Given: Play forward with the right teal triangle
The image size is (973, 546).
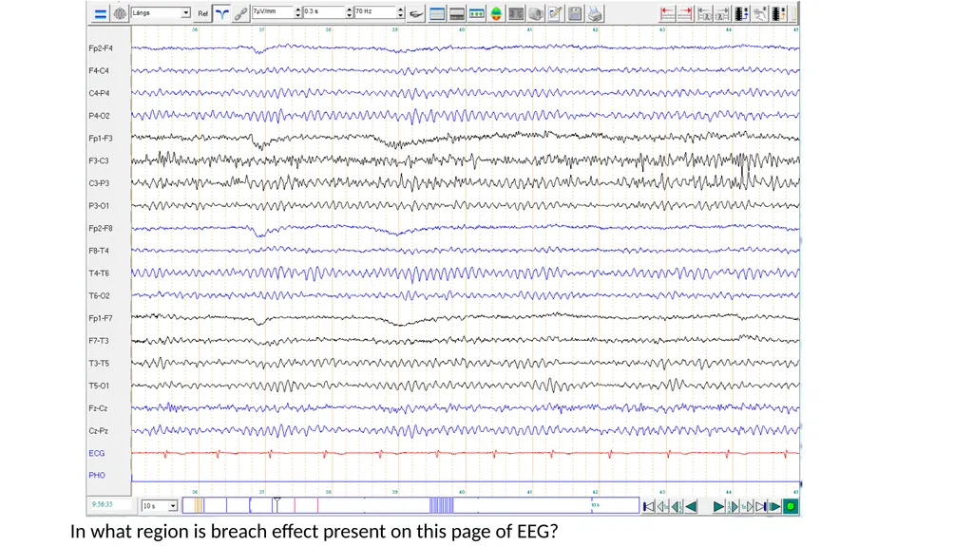Looking at the screenshot, I should point(718,507).
